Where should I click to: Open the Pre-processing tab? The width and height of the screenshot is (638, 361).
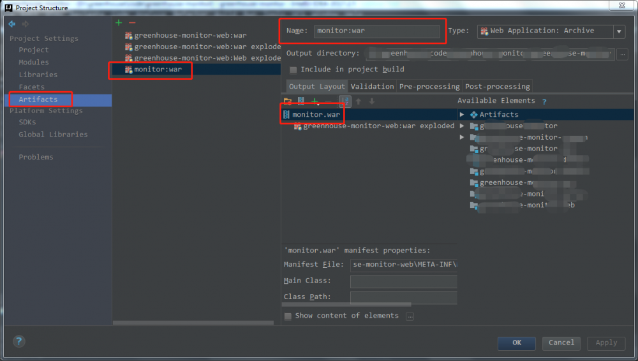click(x=429, y=86)
